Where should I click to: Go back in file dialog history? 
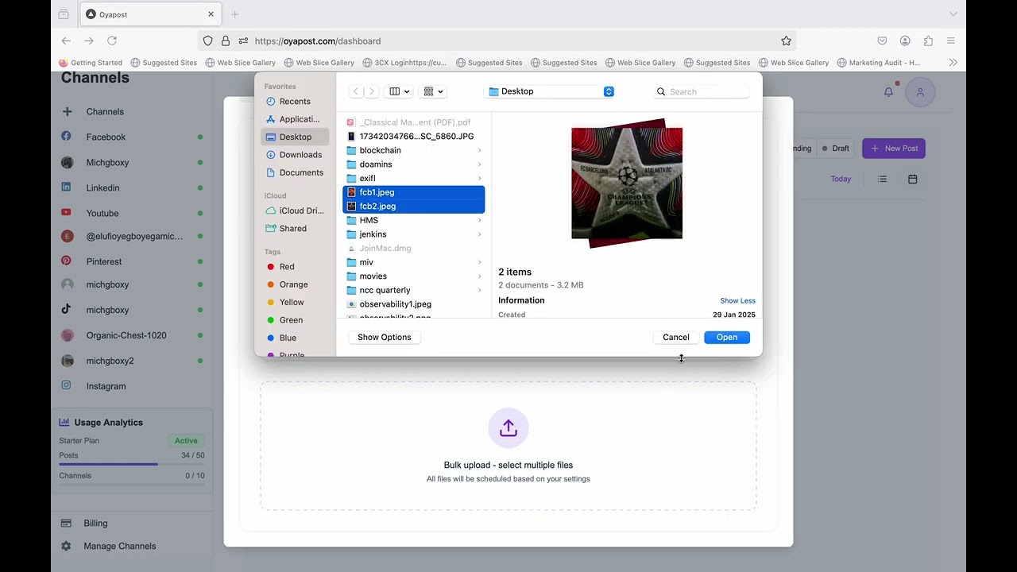pyautogui.click(x=356, y=91)
